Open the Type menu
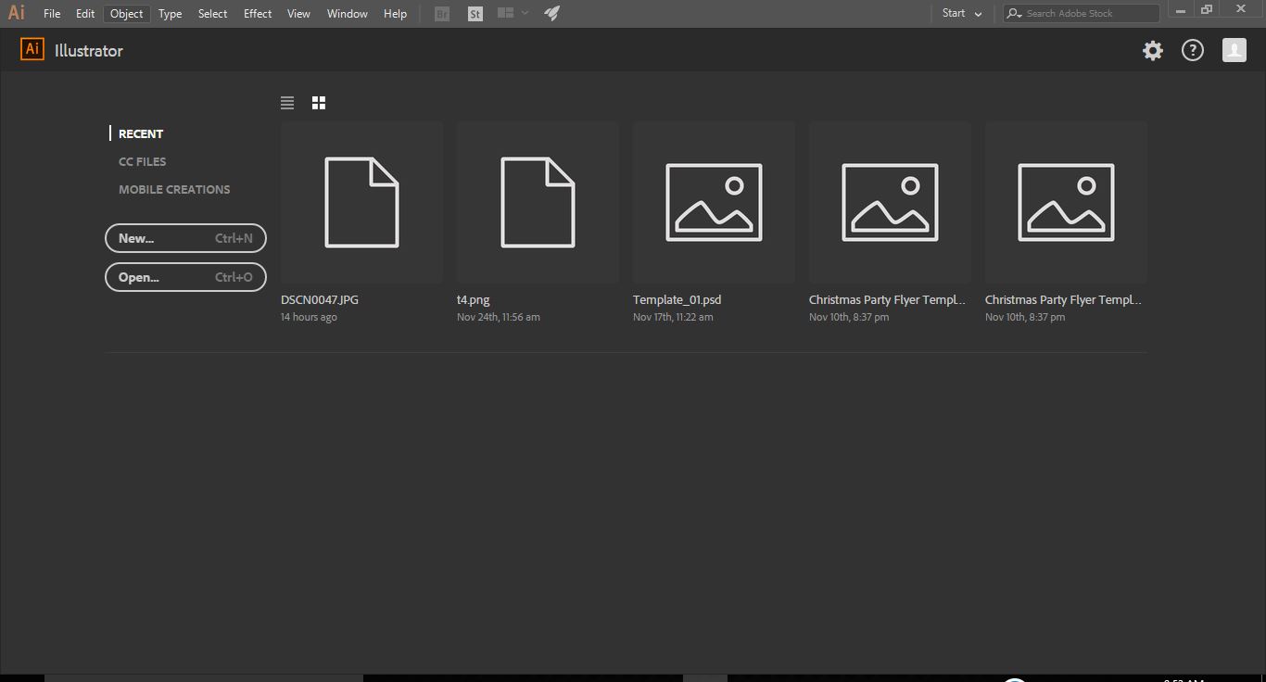This screenshot has width=1266, height=682. click(170, 14)
